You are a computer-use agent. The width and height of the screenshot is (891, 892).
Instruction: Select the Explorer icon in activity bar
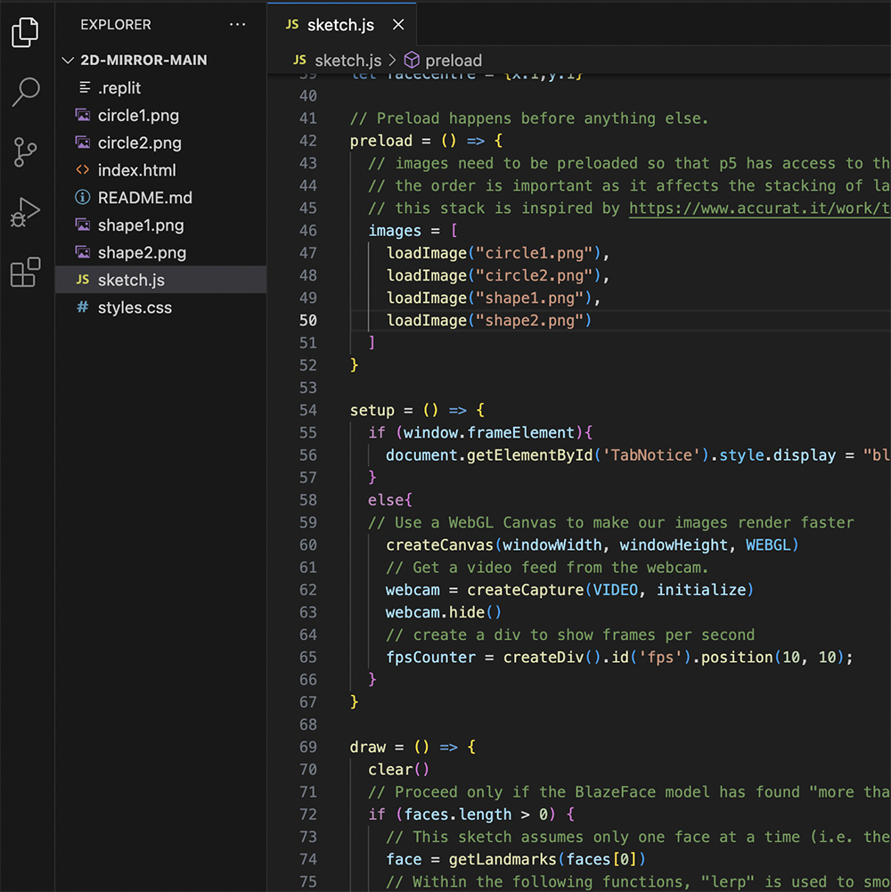click(x=25, y=31)
